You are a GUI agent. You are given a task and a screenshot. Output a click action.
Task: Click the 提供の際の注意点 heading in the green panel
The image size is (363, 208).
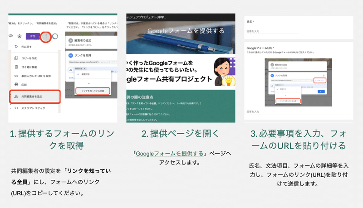(140, 97)
